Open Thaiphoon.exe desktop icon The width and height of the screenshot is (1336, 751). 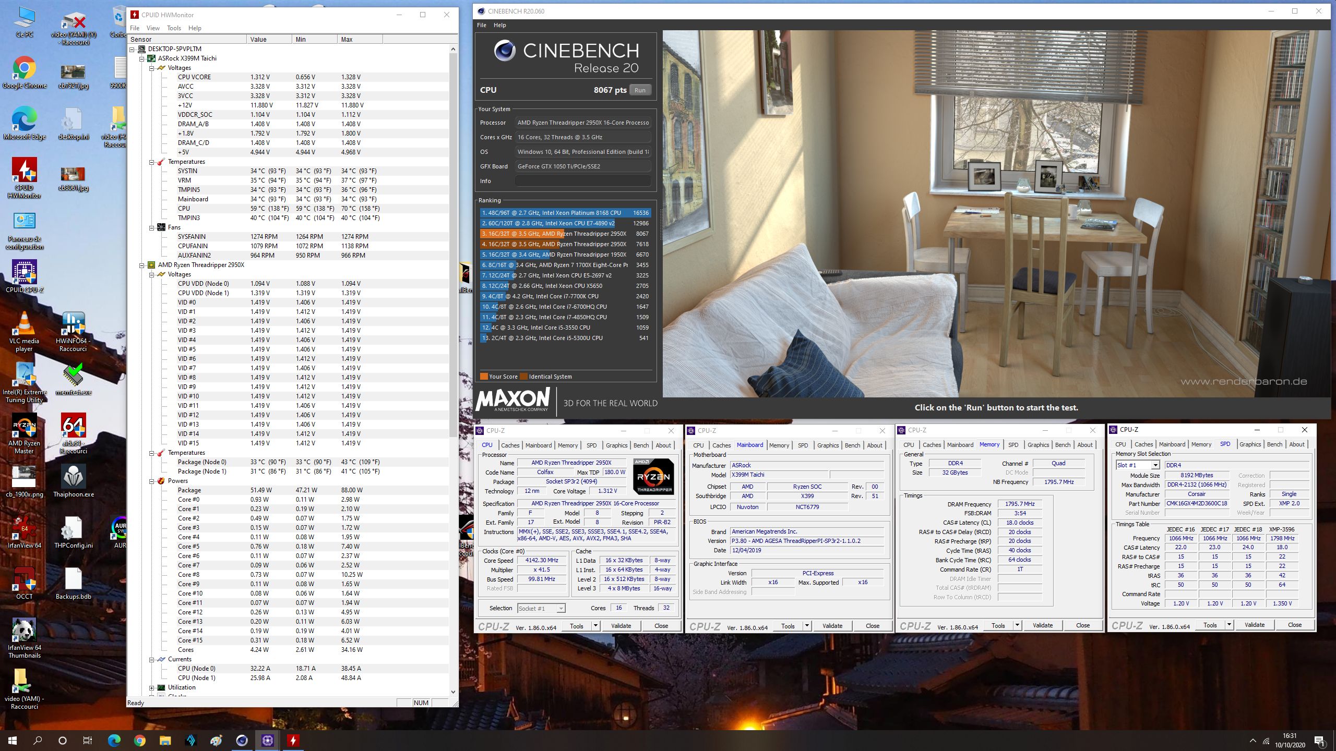(x=73, y=481)
